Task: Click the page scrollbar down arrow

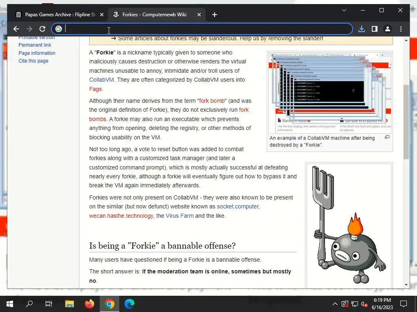Action: point(406,285)
